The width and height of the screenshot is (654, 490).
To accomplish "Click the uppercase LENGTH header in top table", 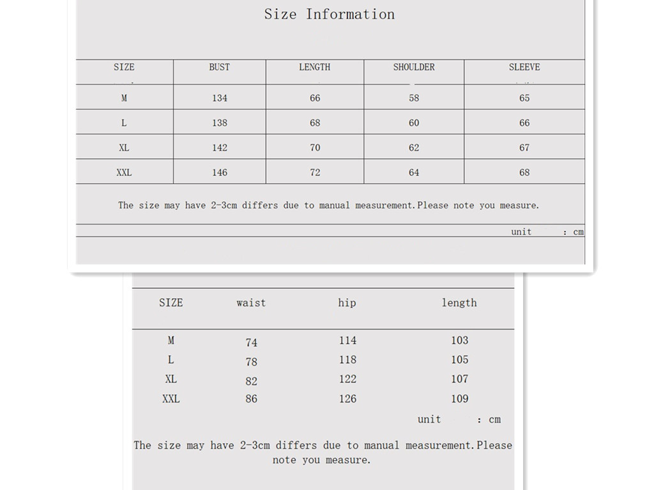I will pyautogui.click(x=315, y=67).
